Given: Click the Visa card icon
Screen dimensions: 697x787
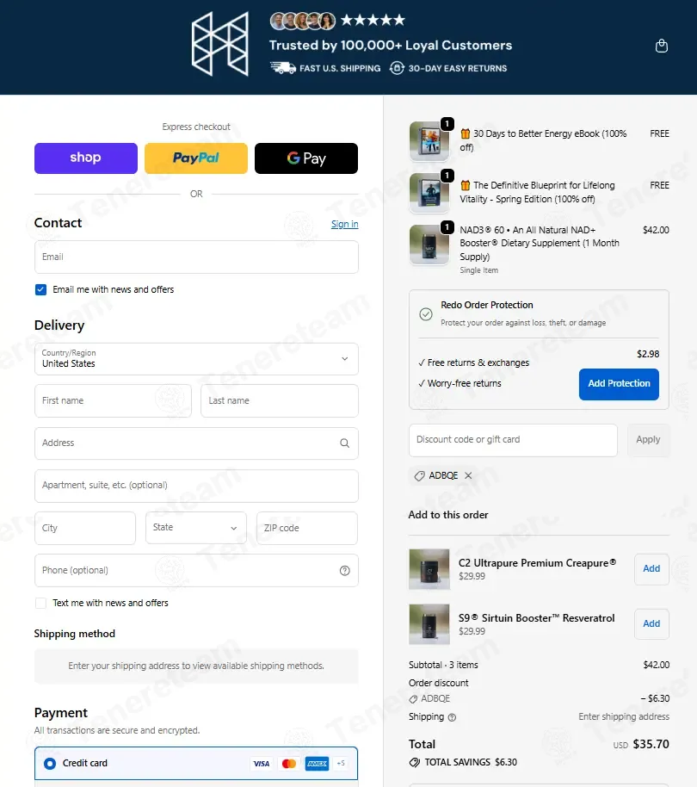Looking at the screenshot, I should click(x=262, y=764).
